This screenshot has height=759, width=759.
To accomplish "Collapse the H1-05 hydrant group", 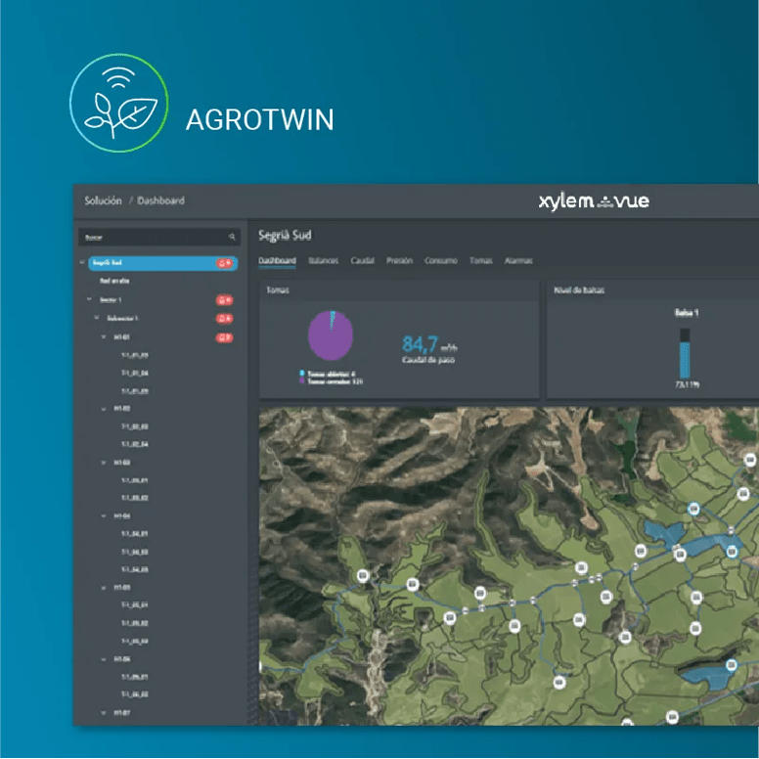I will [104, 588].
